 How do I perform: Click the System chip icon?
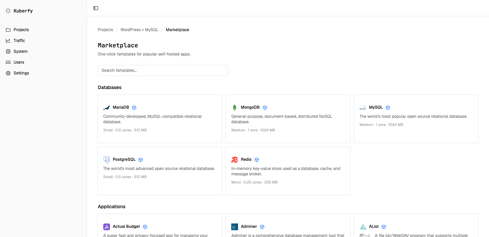(8, 51)
